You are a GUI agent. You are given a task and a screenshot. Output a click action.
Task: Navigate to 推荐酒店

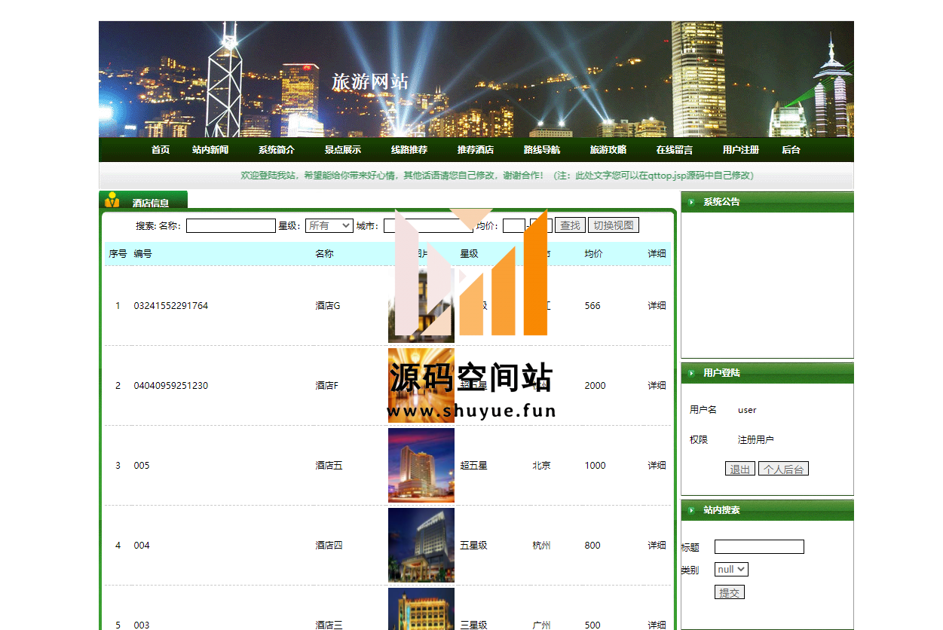pos(476,150)
